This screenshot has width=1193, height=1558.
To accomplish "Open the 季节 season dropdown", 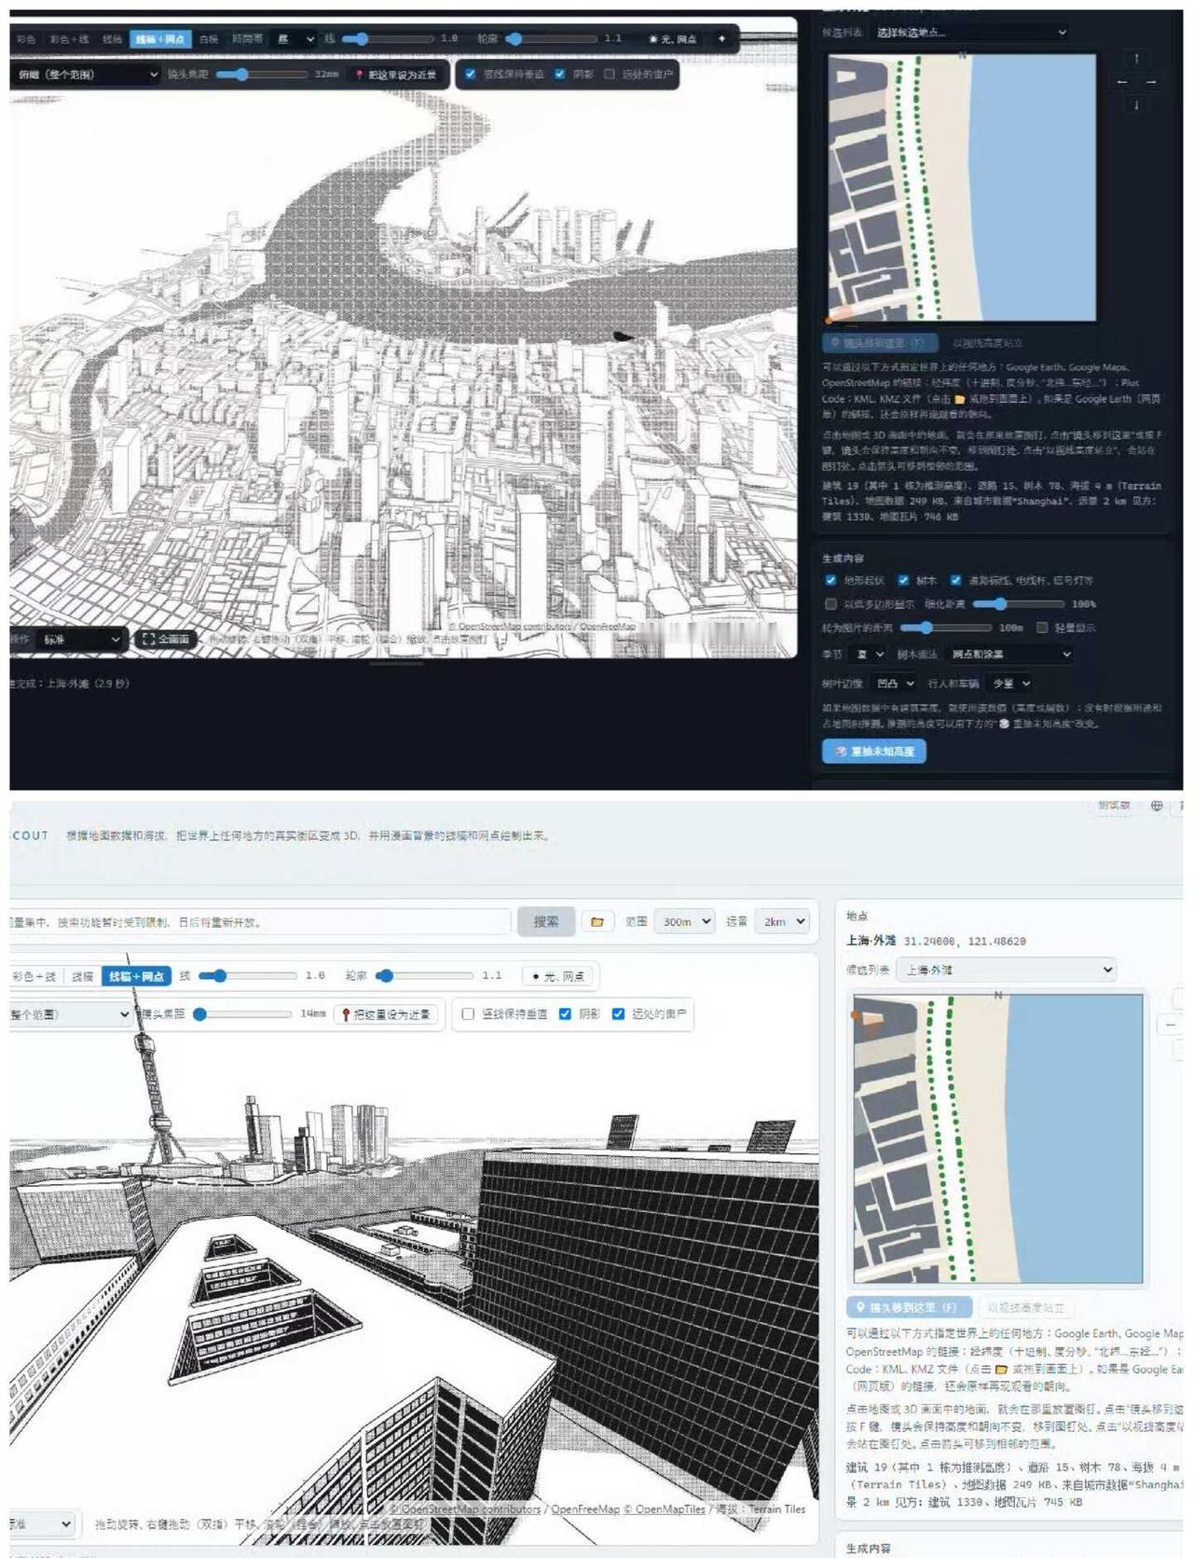I will [x=868, y=655].
